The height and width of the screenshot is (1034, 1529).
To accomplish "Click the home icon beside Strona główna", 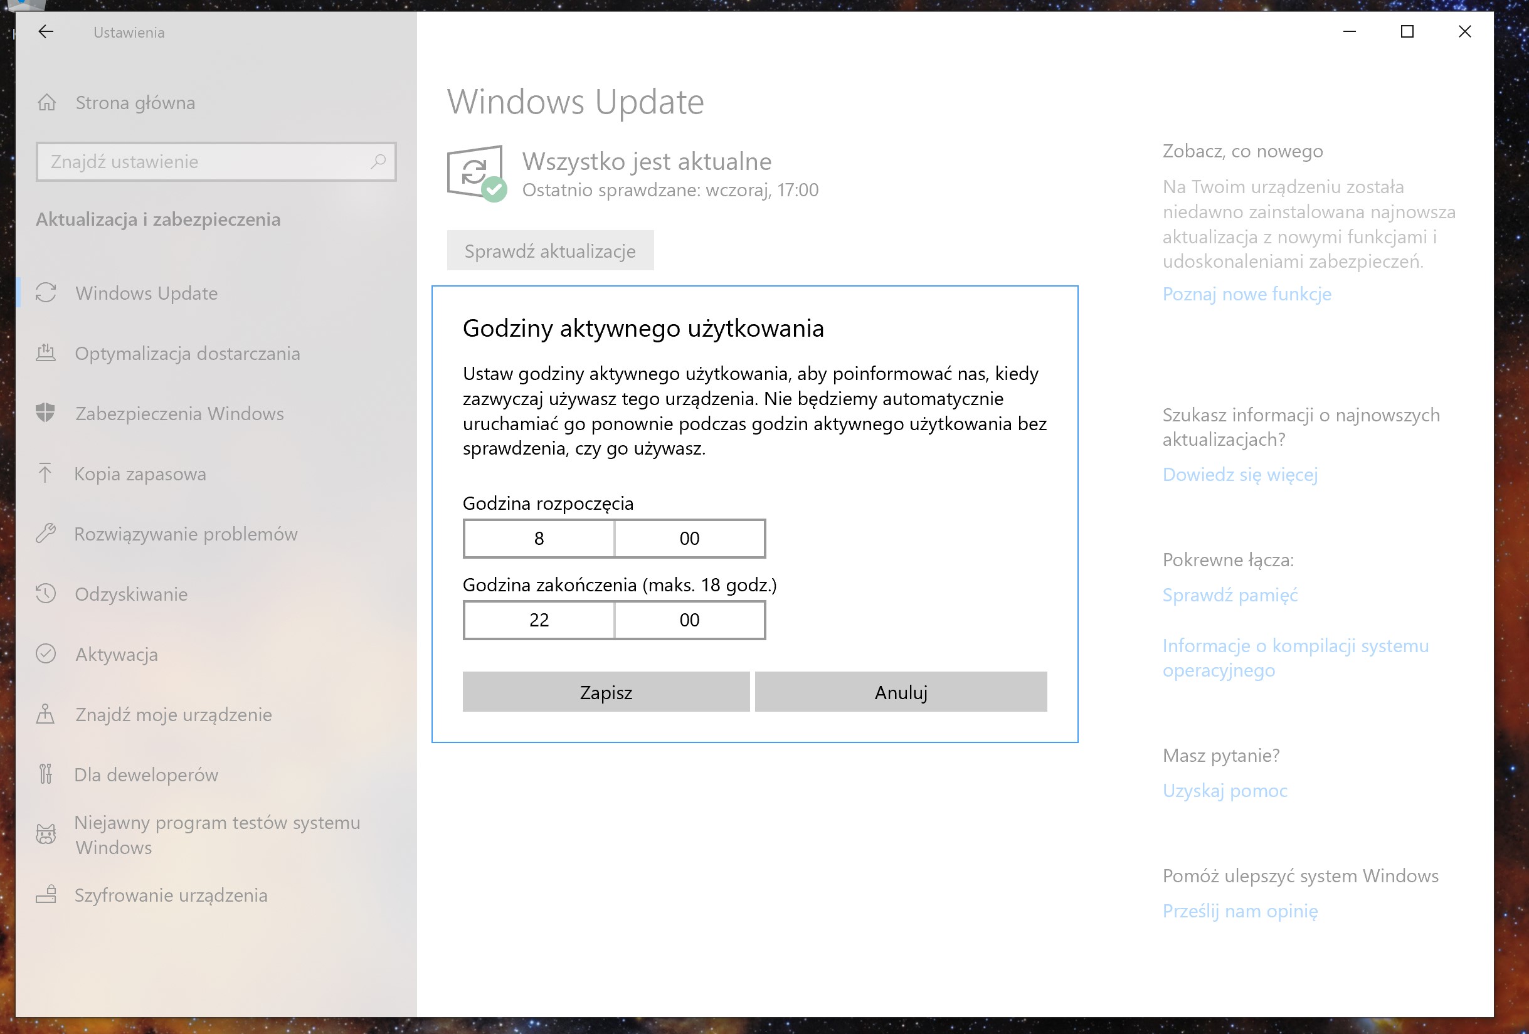I will click(46, 103).
